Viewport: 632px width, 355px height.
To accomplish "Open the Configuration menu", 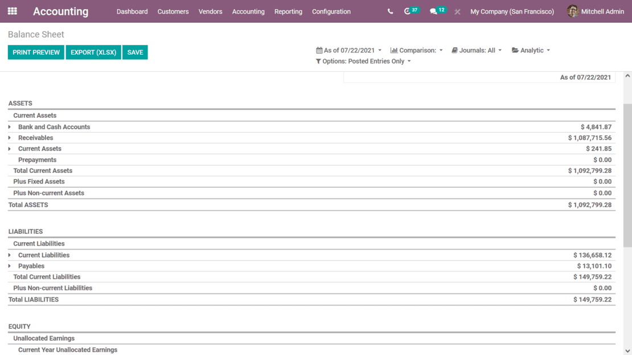I will [x=331, y=11].
